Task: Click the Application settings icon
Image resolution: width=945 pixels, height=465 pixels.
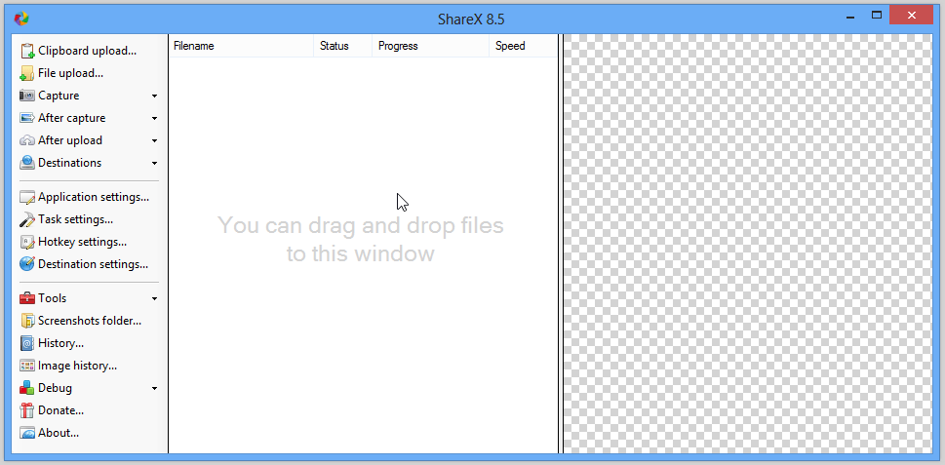Action: (27, 197)
